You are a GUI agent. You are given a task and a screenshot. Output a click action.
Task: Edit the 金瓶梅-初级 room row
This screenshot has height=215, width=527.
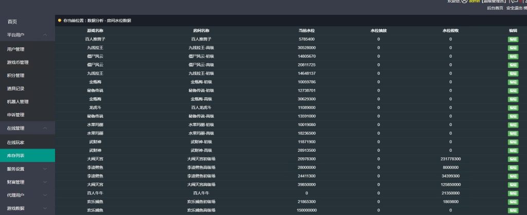(x=513, y=82)
